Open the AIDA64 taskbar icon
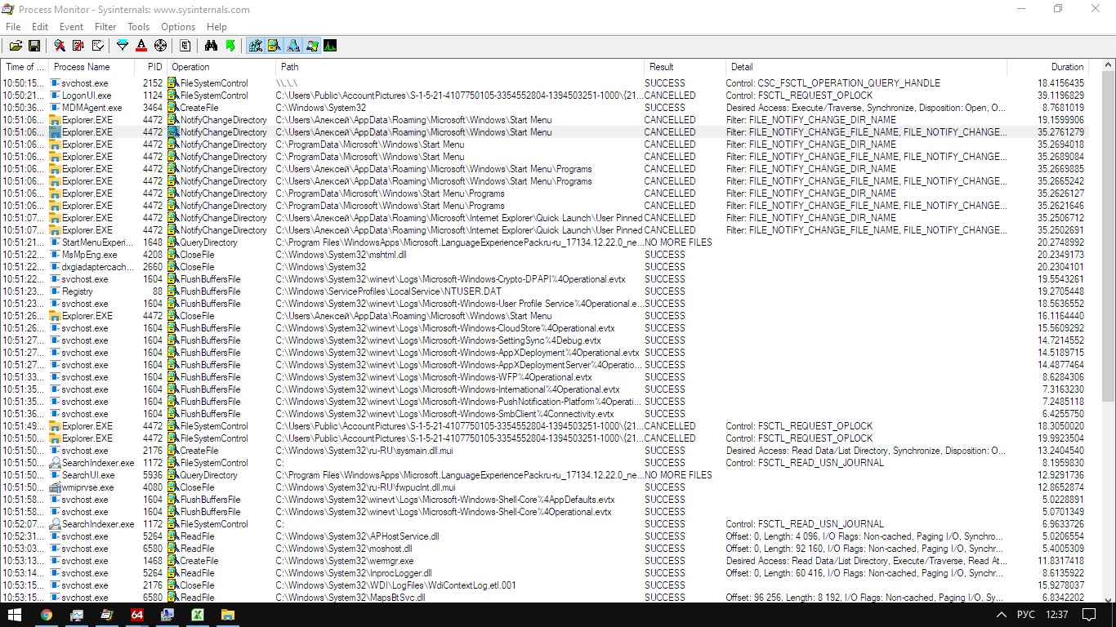Viewport: 1116px width, 627px height. click(x=137, y=615)
